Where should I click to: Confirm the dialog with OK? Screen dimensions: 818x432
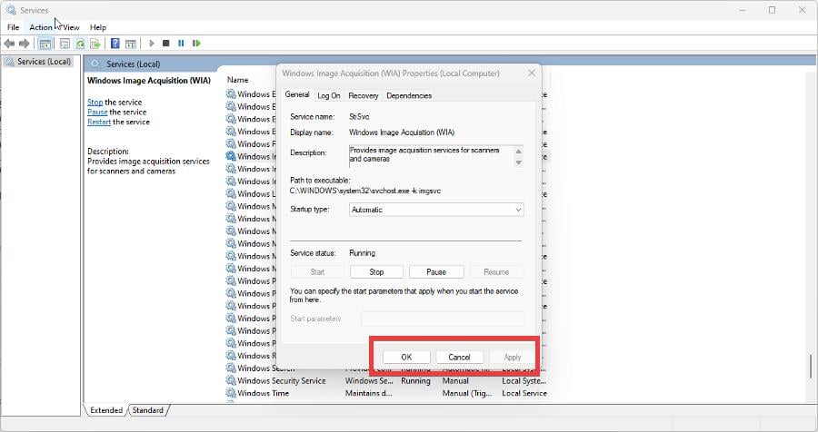pos(406,357)
